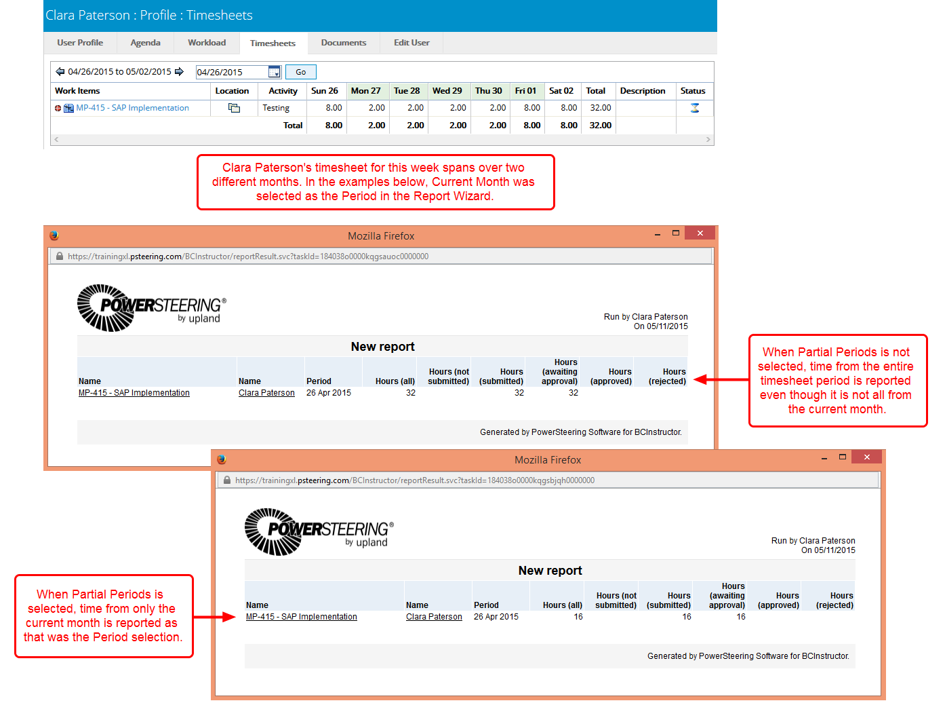Click the Sat 02 column header
This screenshot has width=945, height=703.
pyautogui.click(x=561, y=91)
